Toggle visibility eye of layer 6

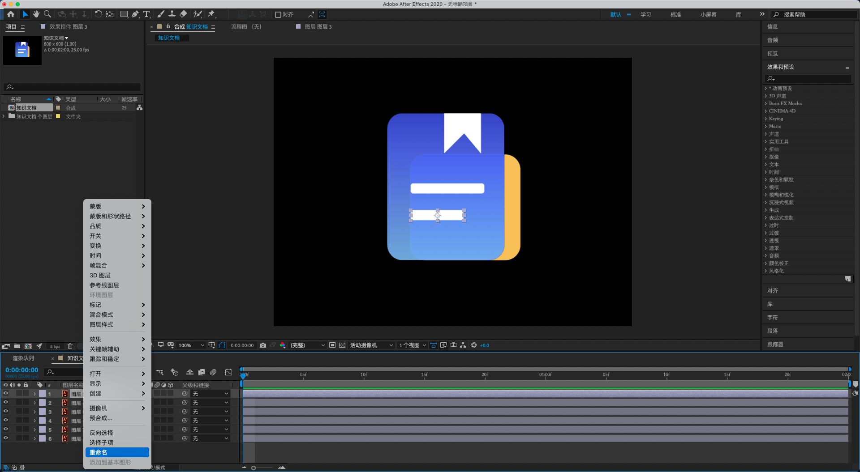[6, 438]
